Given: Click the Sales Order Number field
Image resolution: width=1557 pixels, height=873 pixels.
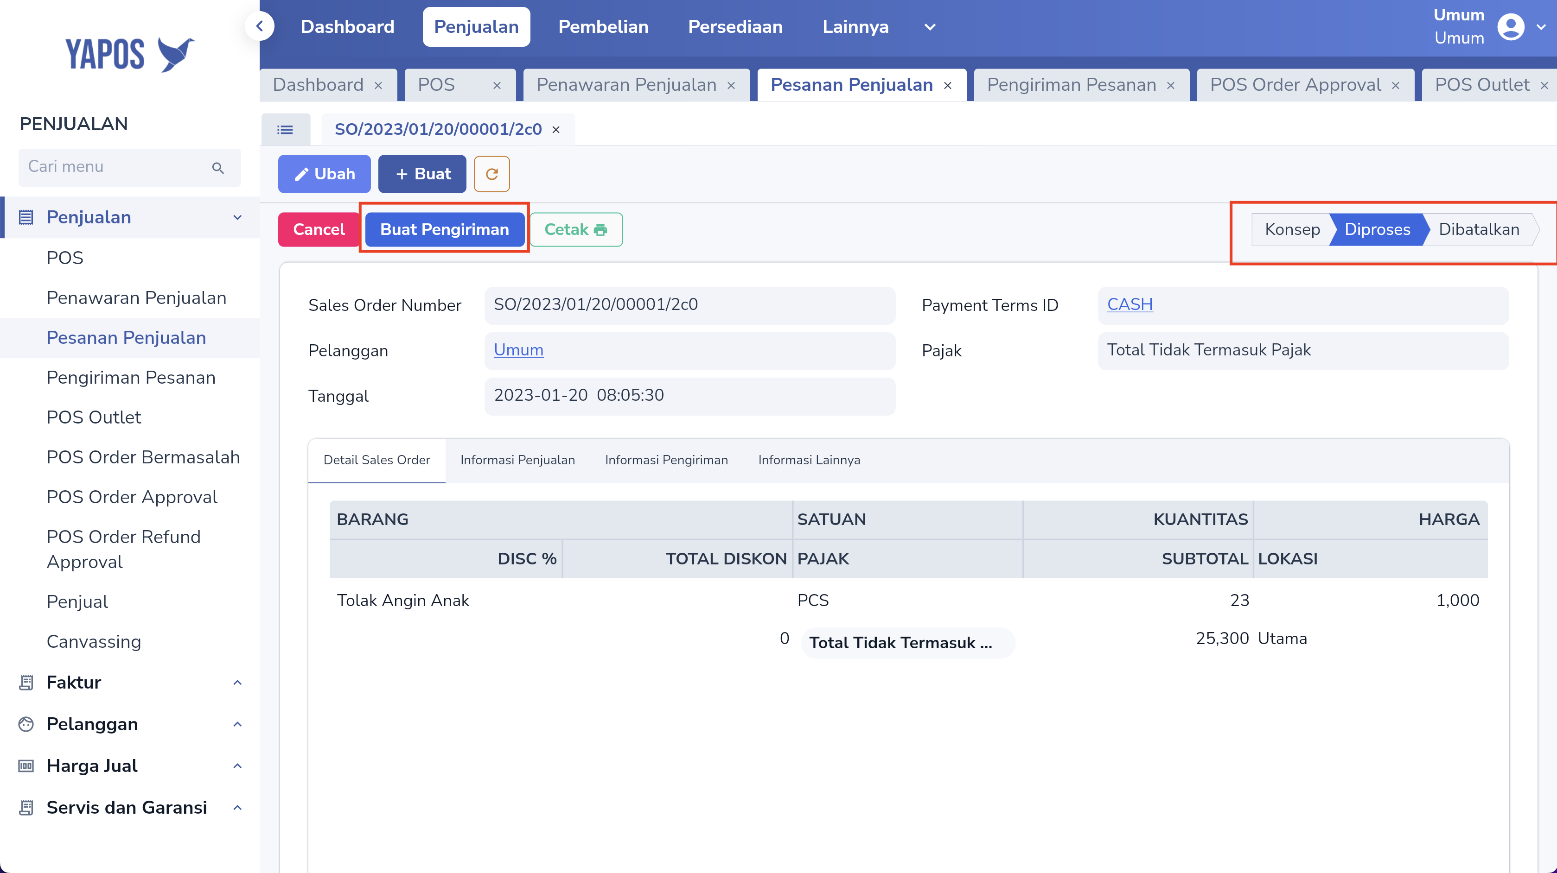Looking at the screenshot, I should pos(689,305).
